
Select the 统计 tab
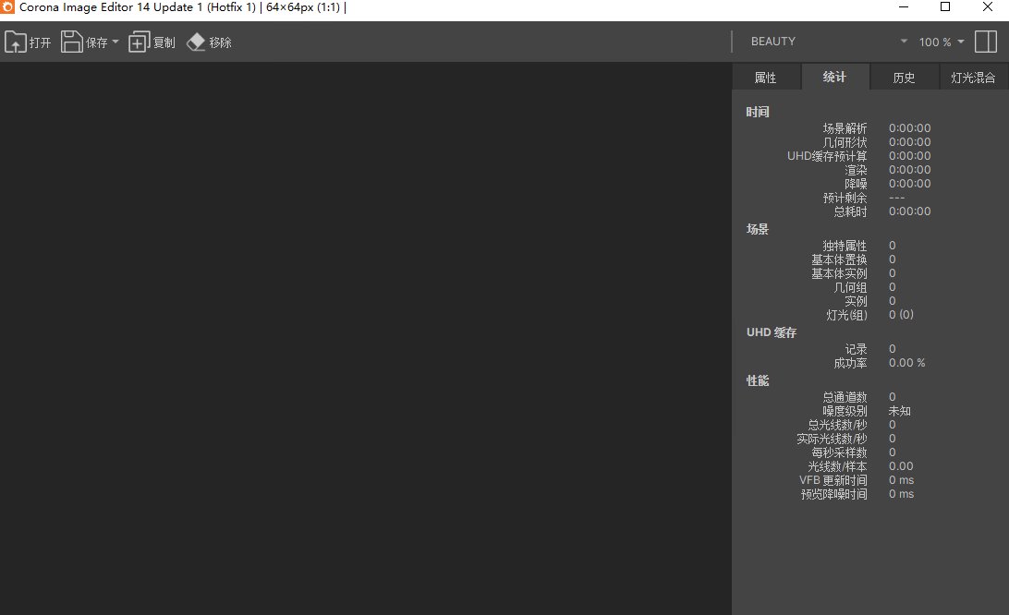834,77
